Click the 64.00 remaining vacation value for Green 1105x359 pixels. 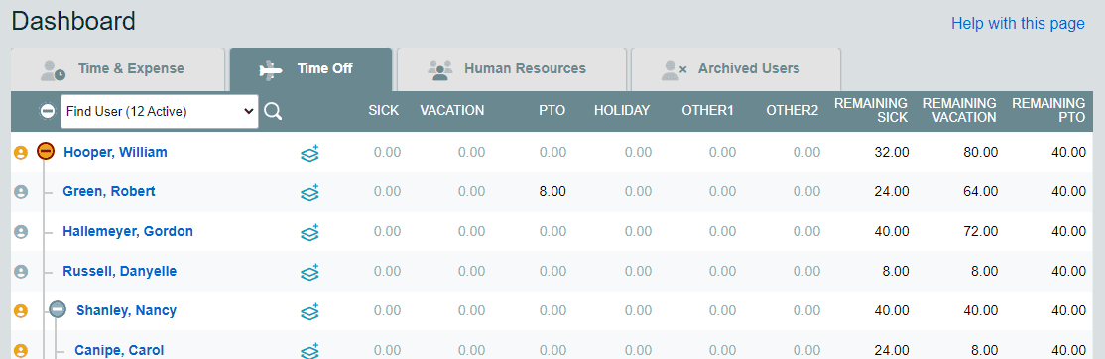pos(981,192)
